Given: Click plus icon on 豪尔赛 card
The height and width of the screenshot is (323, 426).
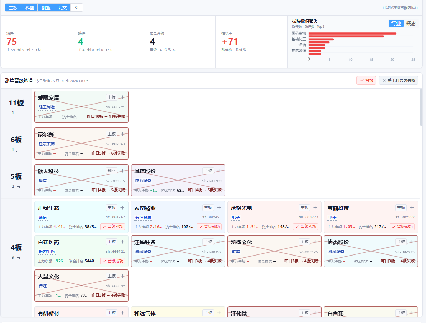Looking at the screenshot, I should tap(122, 134).
